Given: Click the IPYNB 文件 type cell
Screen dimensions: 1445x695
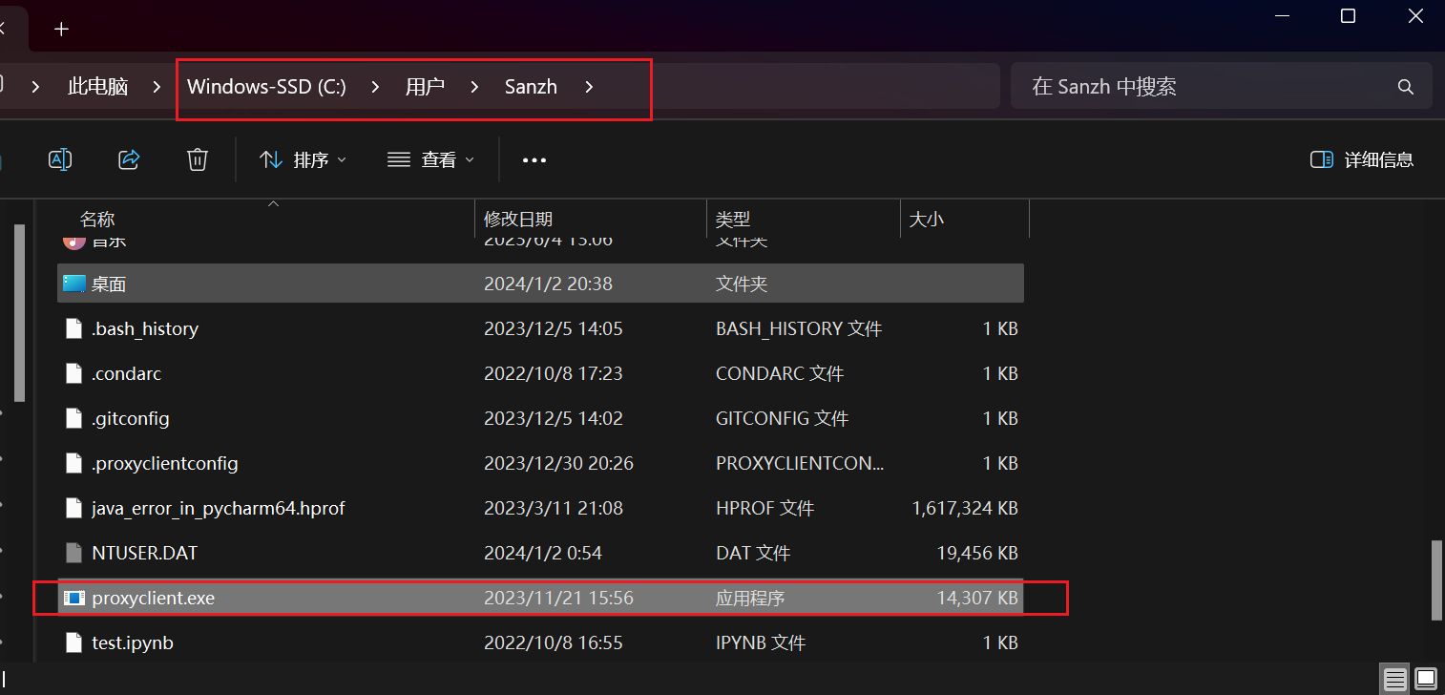Looking at the screenshot, I should (x=761, y=642).
